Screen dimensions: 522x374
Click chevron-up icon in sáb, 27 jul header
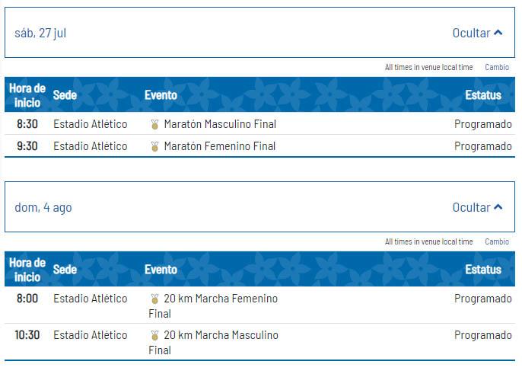pos(498,33)
